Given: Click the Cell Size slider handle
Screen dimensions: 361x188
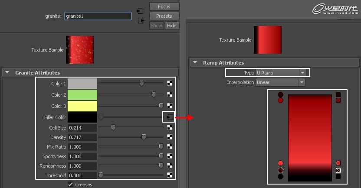Looking at the screenshot, I should click(113, 127).
